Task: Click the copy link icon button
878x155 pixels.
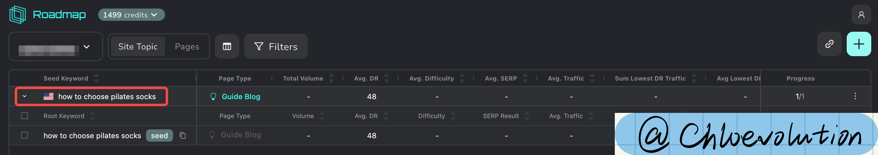Action: tap(829, 44)
